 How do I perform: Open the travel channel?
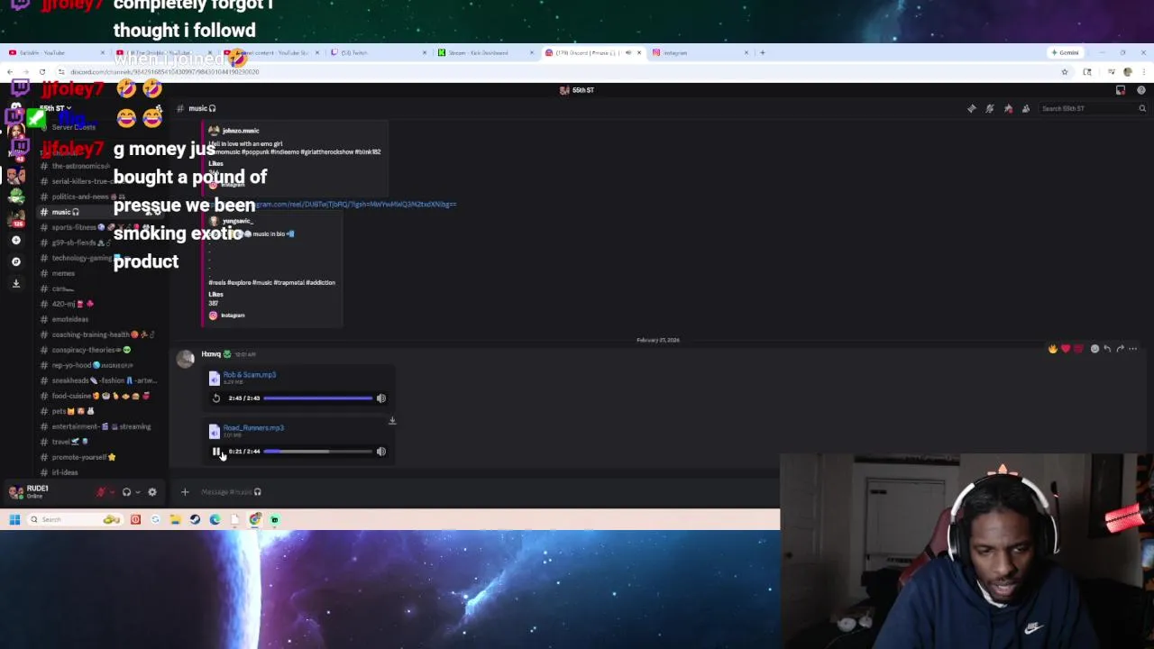[101, 442]
